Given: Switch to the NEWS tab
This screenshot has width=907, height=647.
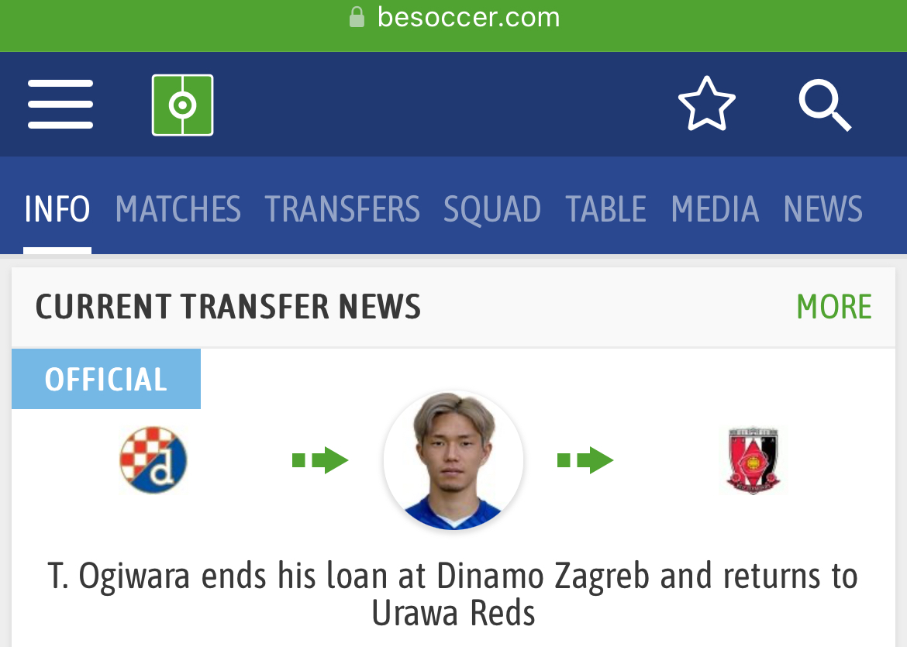Looking at the screenshot, I should pos(823,208).
